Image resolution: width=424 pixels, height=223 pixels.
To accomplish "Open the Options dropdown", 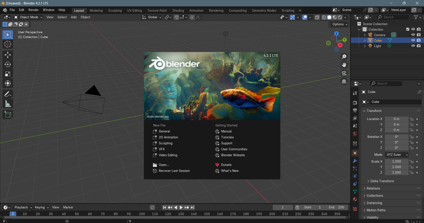I will click(340, 24).
